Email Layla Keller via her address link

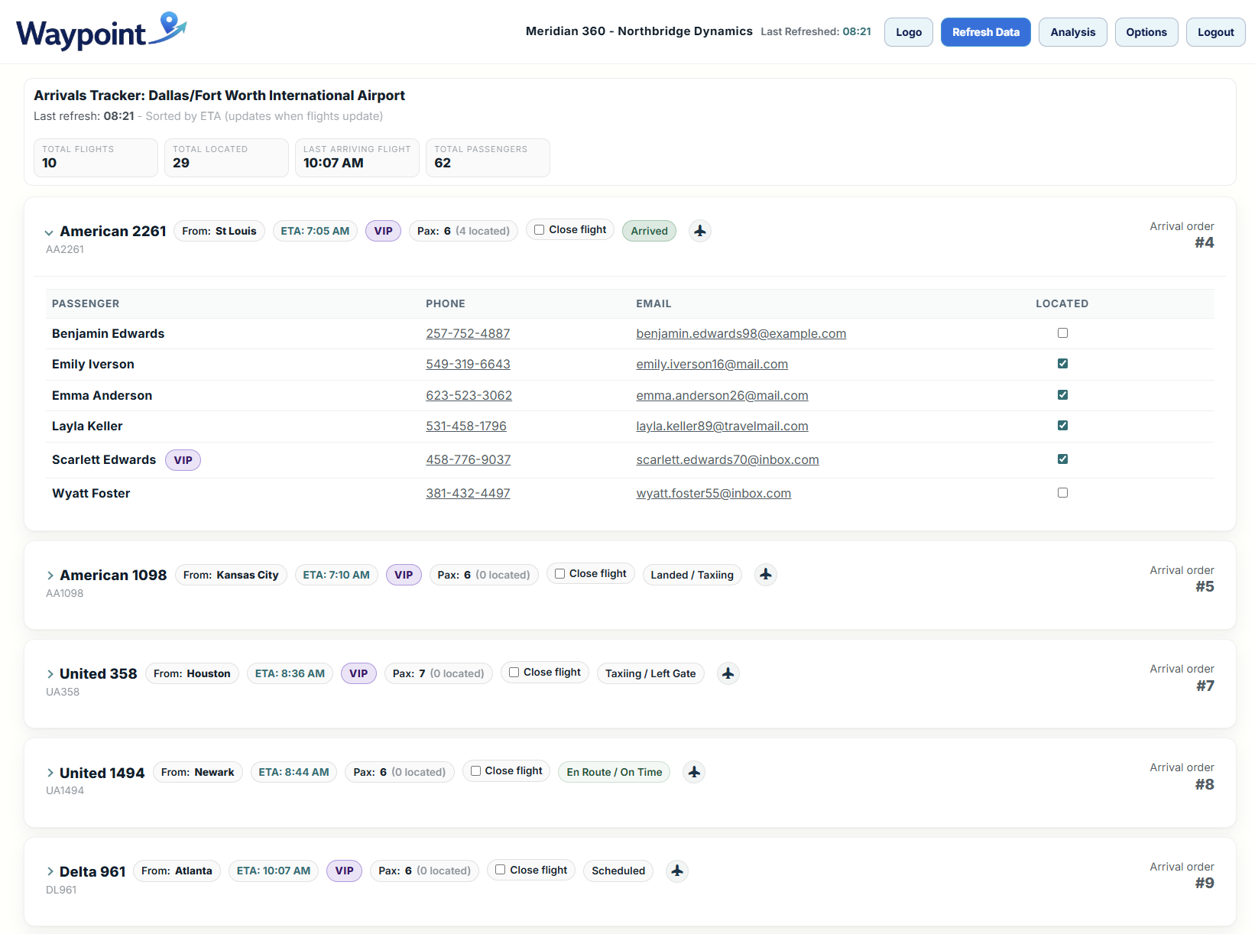pyautogui.click(x=722, y=426)
